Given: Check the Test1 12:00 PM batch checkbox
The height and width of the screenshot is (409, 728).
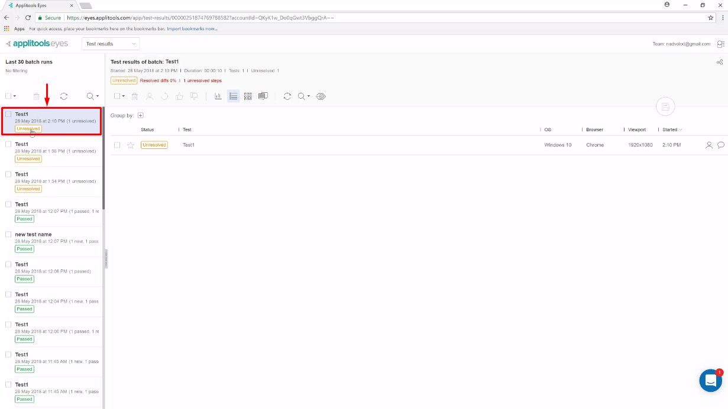Looking at the screenshot, I should point(8,324).
